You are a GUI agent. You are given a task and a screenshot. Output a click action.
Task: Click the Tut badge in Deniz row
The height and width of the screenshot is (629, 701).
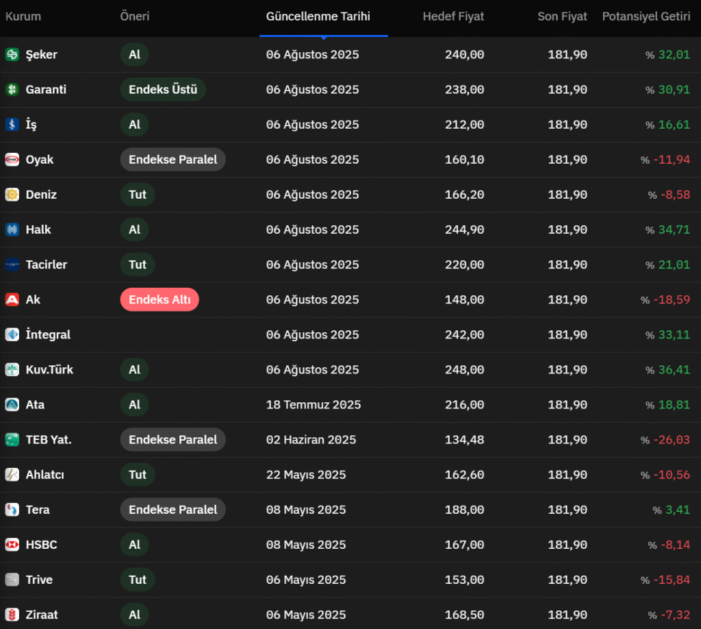click(x=138, y=195)
